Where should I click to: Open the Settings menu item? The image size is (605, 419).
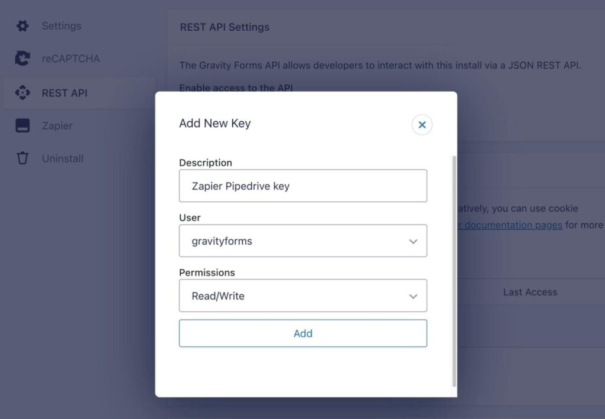coord(61,25)
